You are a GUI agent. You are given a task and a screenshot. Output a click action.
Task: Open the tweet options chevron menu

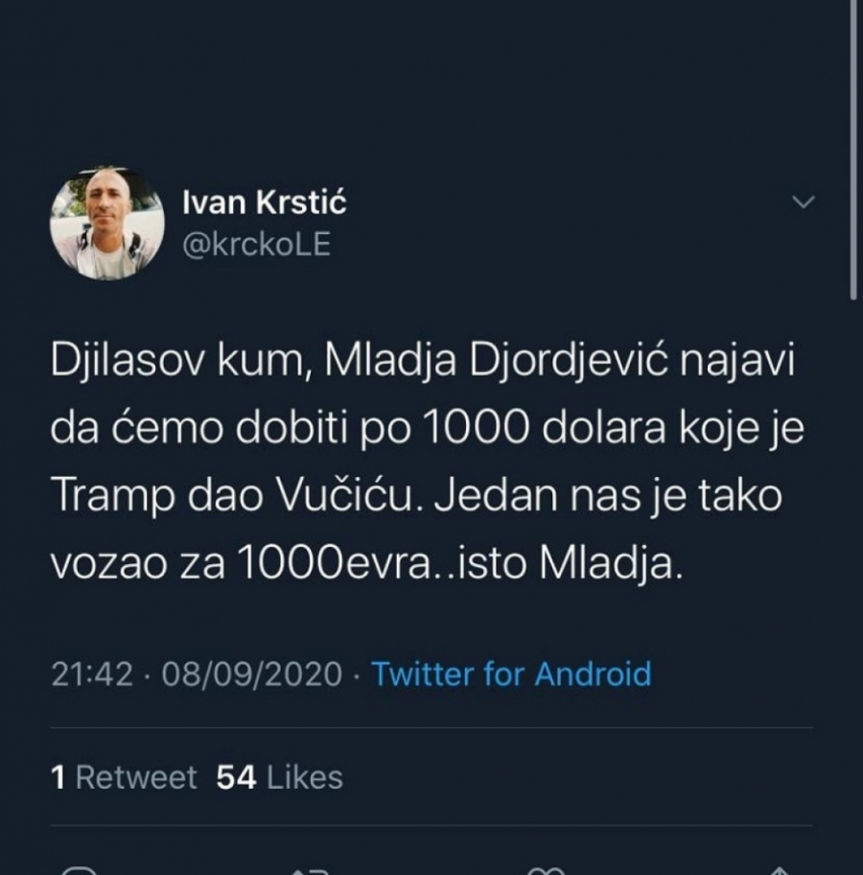click(803, 202)
